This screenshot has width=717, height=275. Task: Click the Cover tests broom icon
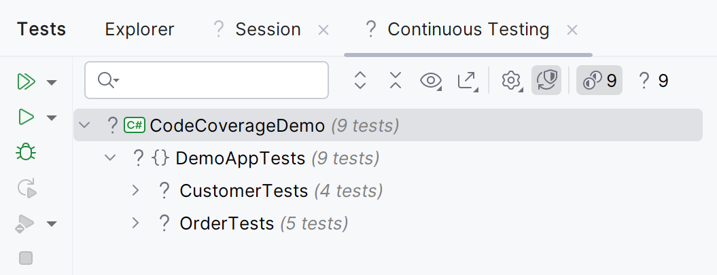click(25, 223)
